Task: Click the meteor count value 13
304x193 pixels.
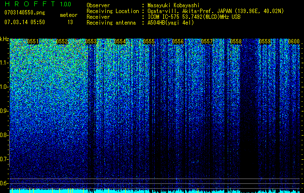Action: 70,22
